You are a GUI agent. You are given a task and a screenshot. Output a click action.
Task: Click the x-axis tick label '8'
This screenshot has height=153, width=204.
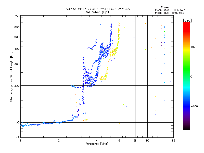135,141
